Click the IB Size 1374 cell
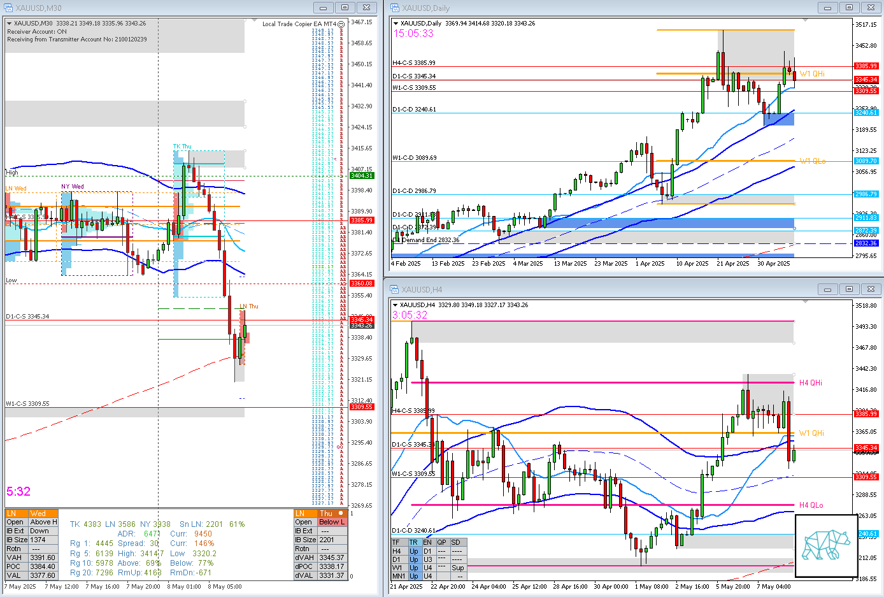Viewport: 884px width, 597px height. 43,540
